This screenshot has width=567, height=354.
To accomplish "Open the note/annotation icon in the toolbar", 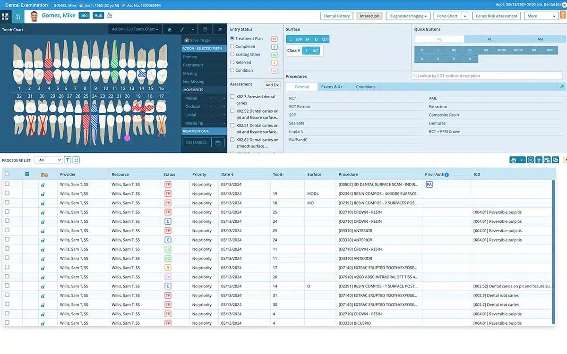I will (x=205, y=29).
